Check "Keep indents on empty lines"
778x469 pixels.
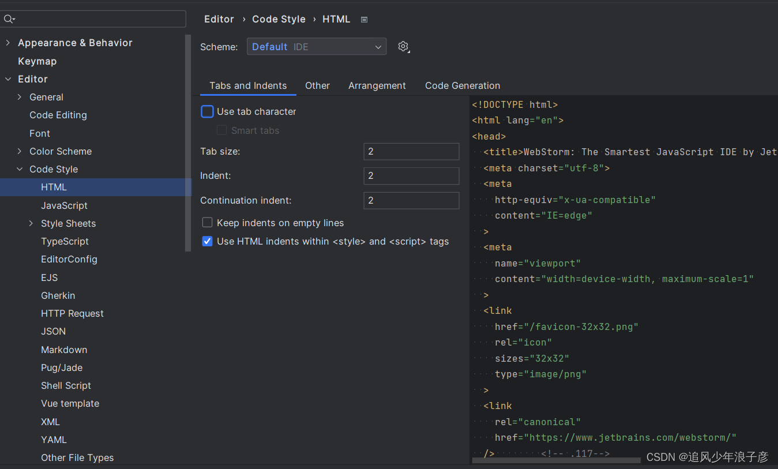[207, 222]
